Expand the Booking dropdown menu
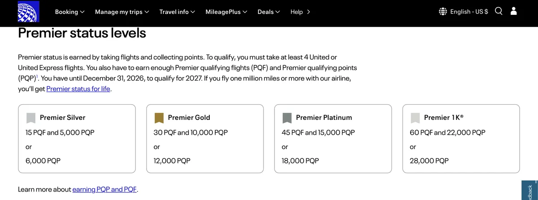The image size is (538, 200). coord(69,12)
